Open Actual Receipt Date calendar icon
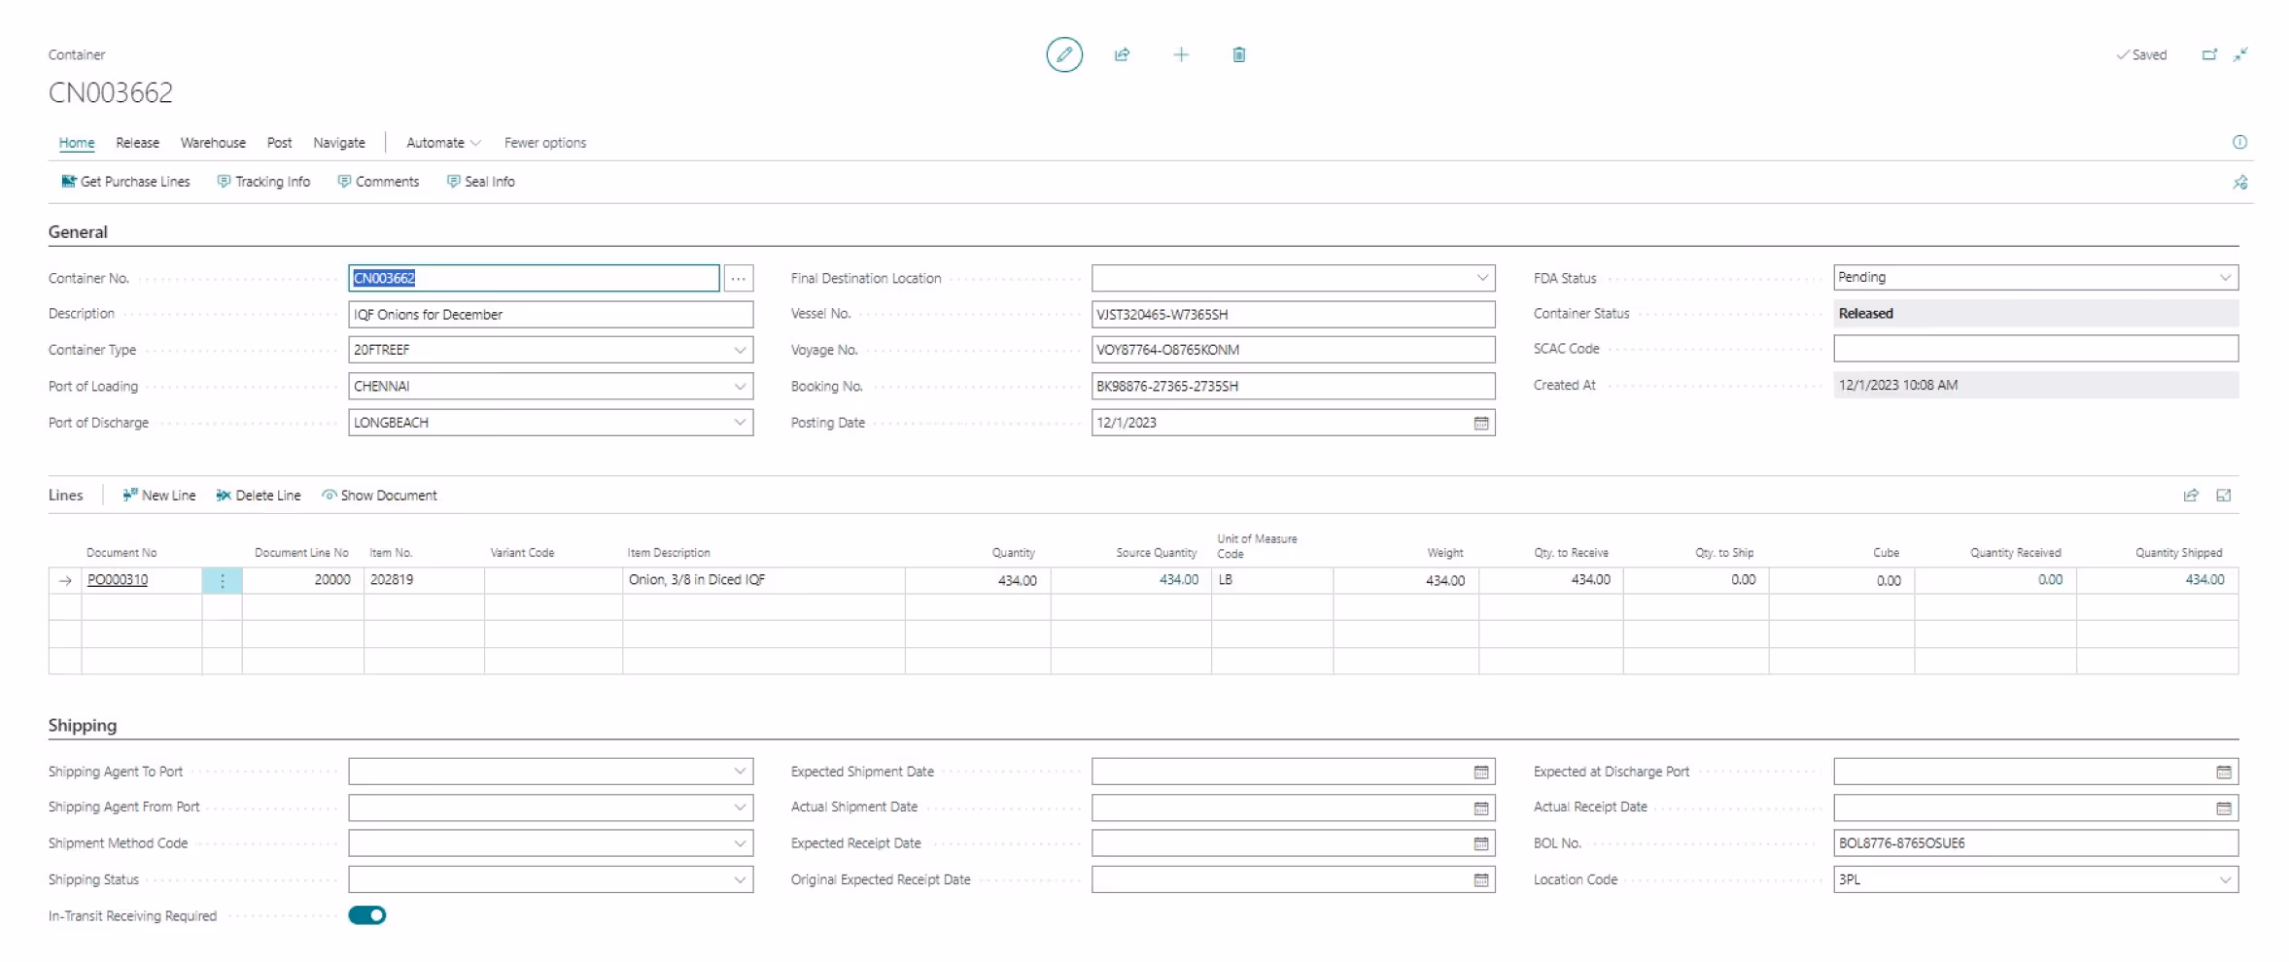Image resolution: width=2289 pixels, height=962 pixels. (2223, 807)
